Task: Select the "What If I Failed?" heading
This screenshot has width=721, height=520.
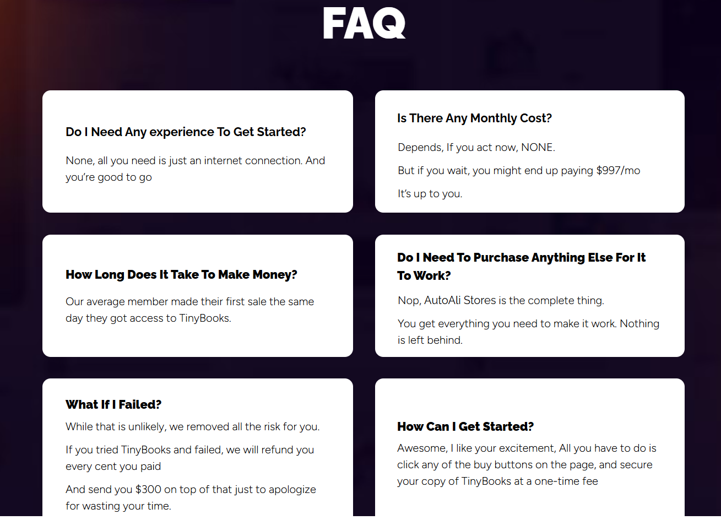Action: (113, 404)
